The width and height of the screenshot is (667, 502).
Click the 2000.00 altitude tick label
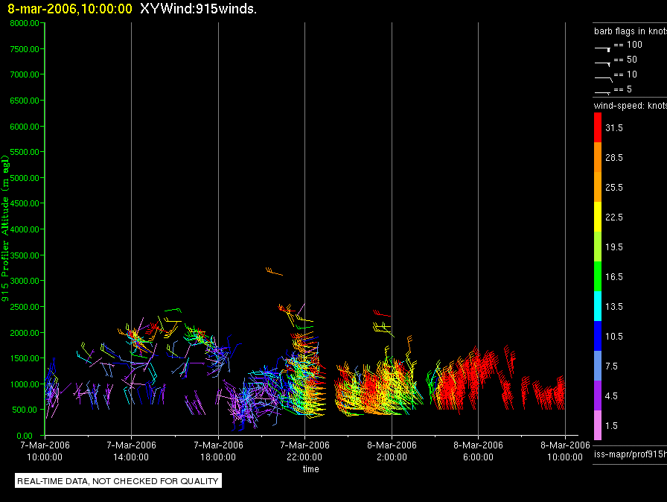click(25, 333)
